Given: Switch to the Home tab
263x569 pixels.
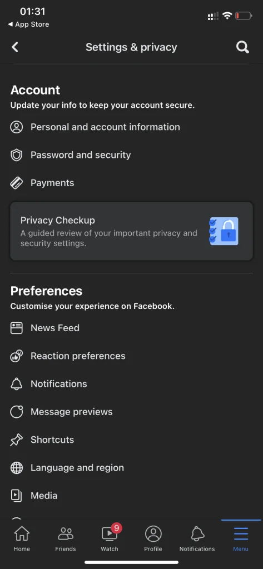Looking at the screenshot, I should point(22,538).
